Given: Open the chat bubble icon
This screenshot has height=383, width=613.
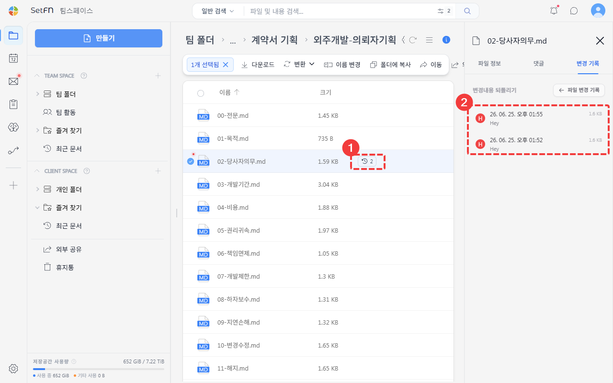Looking at the screenshot, I should click(x=574, y=11).
